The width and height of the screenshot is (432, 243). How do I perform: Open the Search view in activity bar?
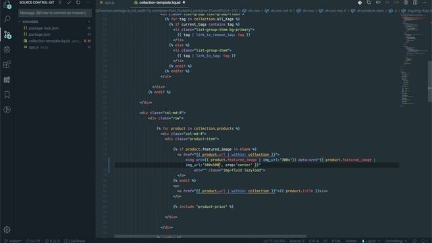point(7,19)
